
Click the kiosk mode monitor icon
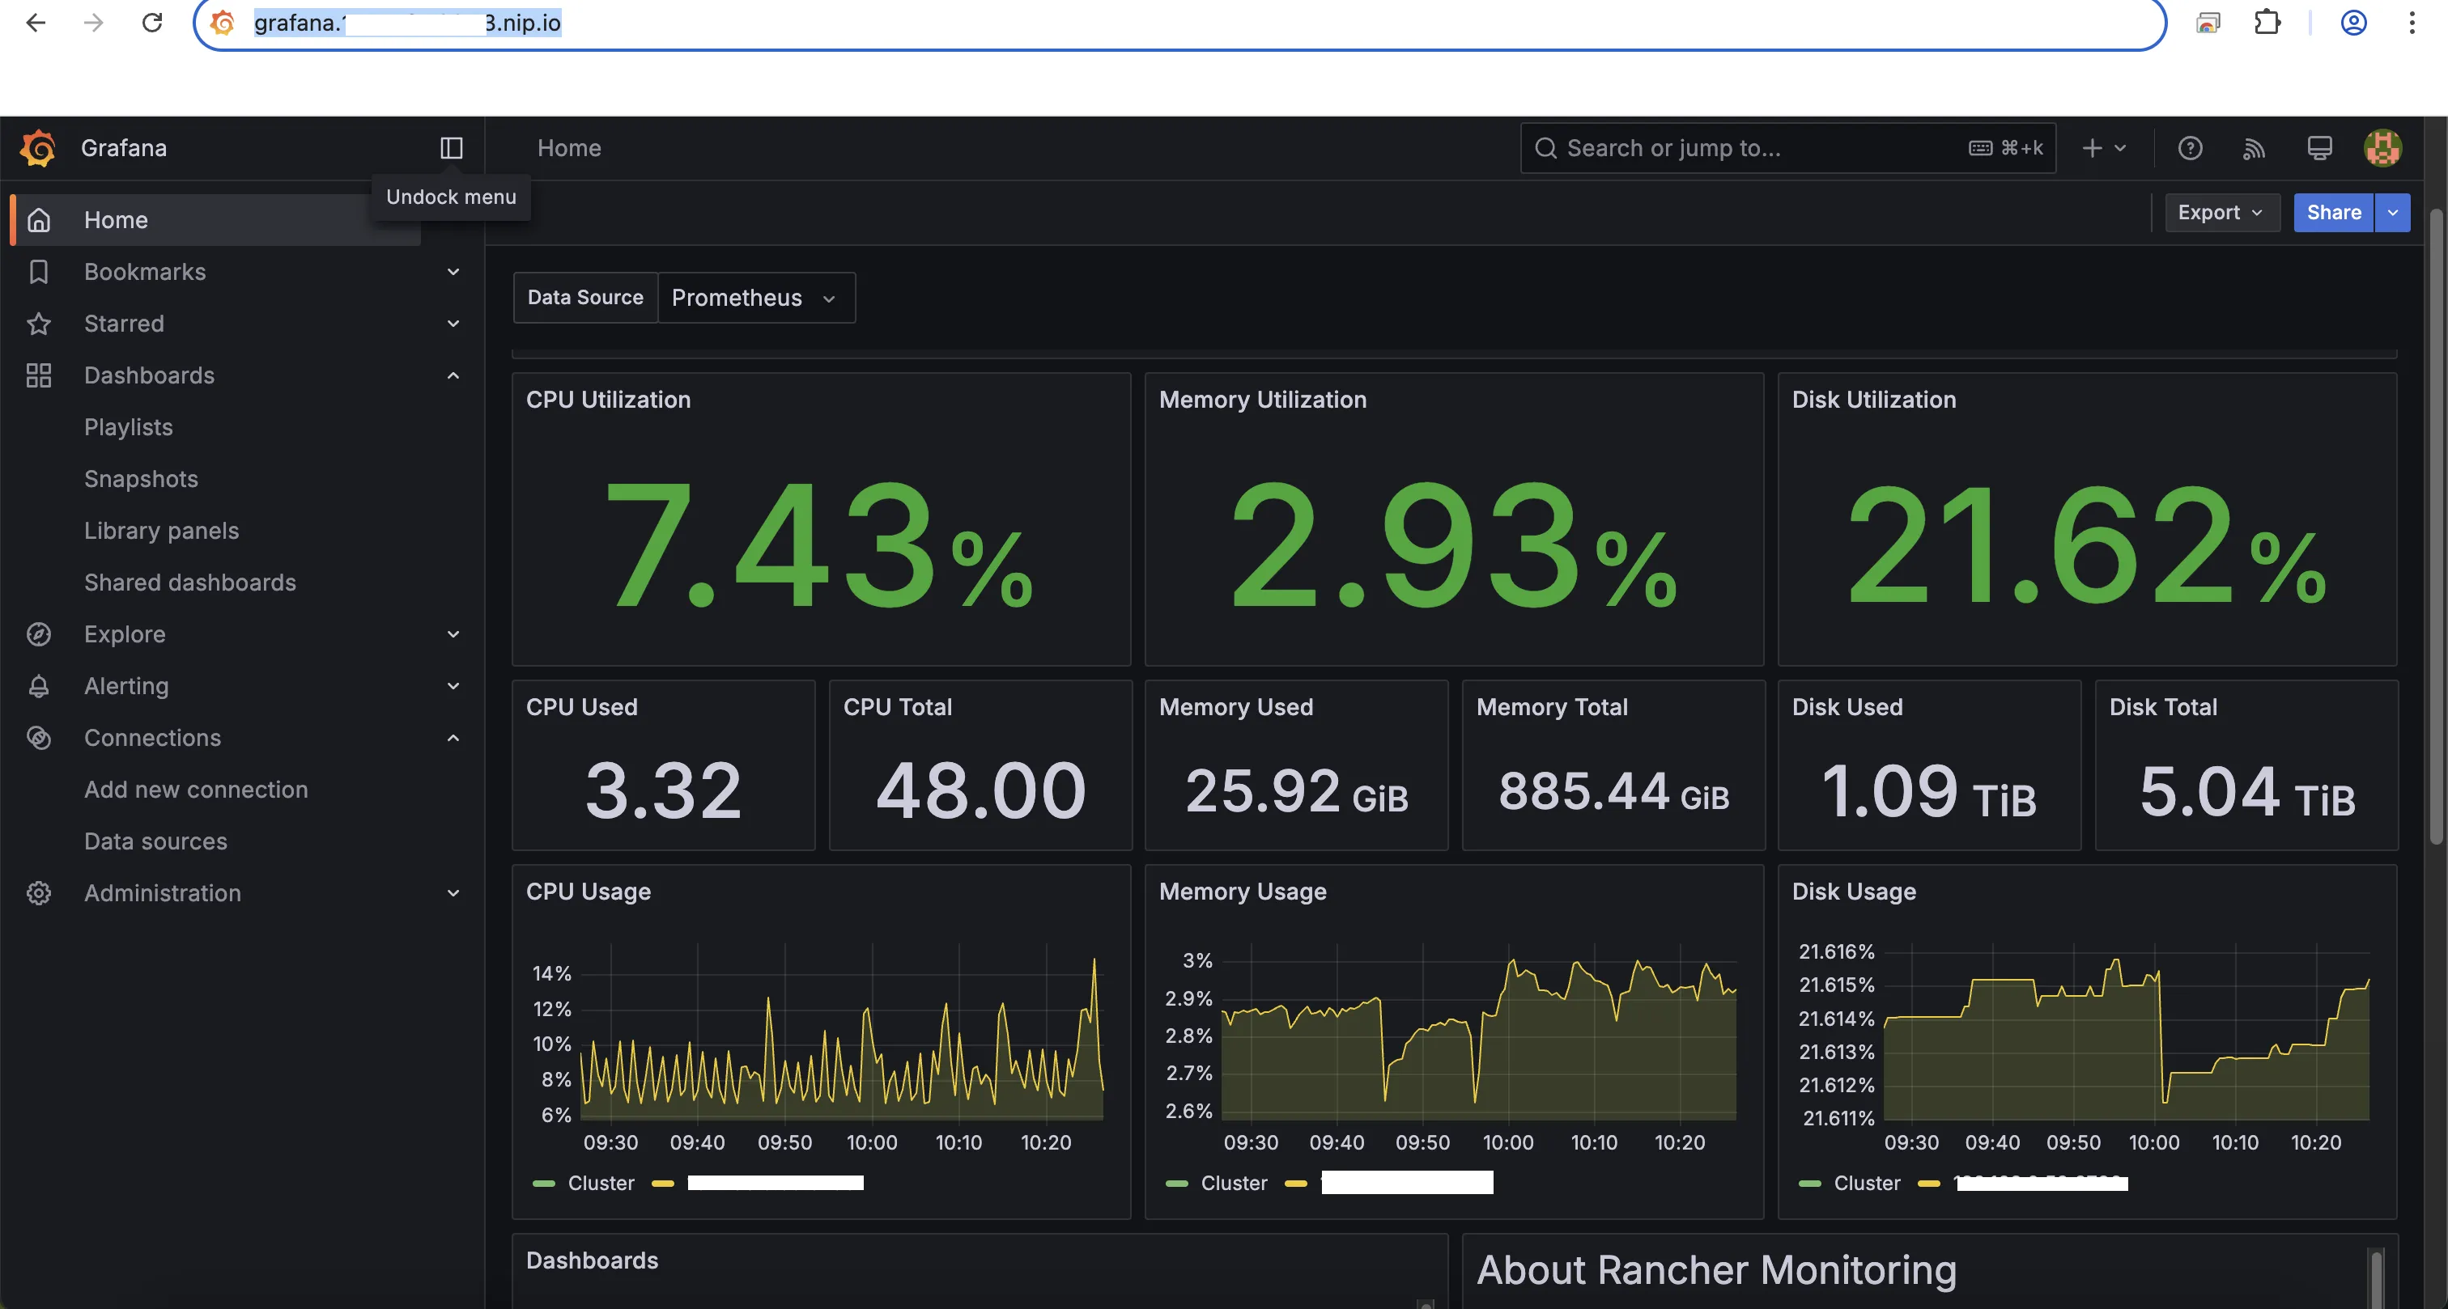[2318, 148]
